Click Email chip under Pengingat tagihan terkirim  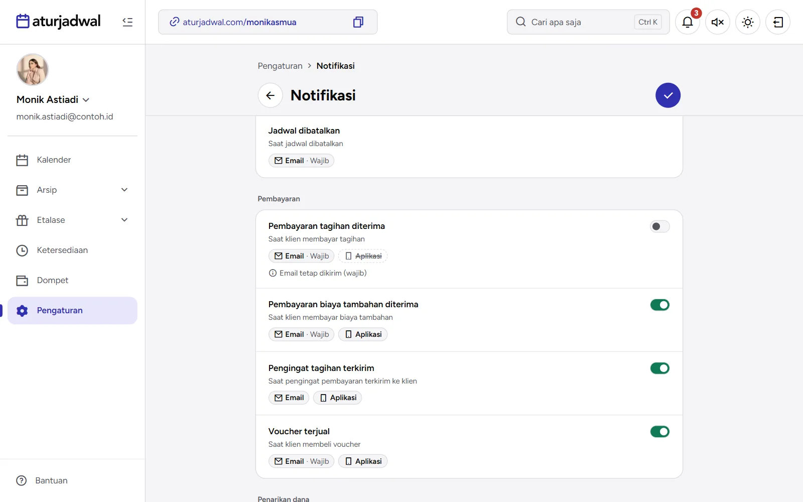(x=289, y=398)
